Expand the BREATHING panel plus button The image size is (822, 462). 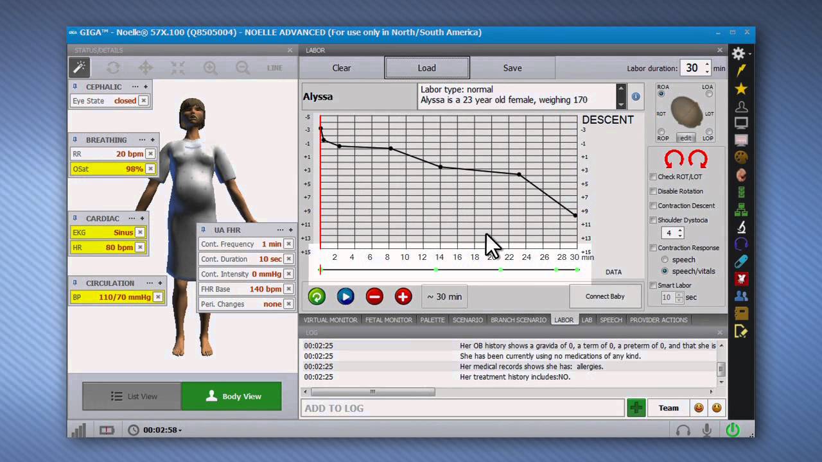point(152,140)
